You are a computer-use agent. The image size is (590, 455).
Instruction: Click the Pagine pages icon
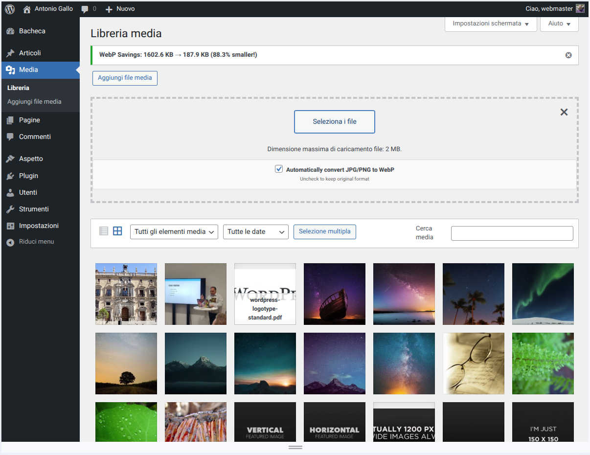click(10, 120)
